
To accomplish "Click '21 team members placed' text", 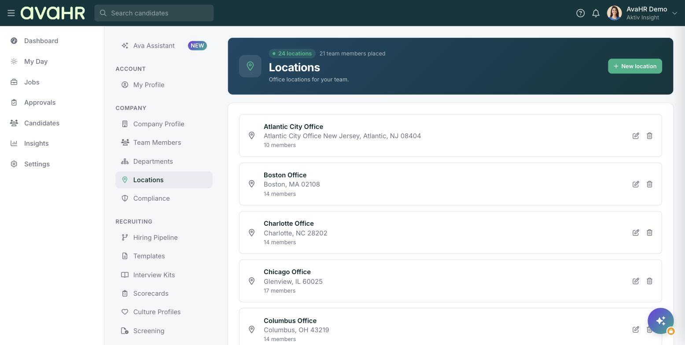I will [x=352, y=54].
